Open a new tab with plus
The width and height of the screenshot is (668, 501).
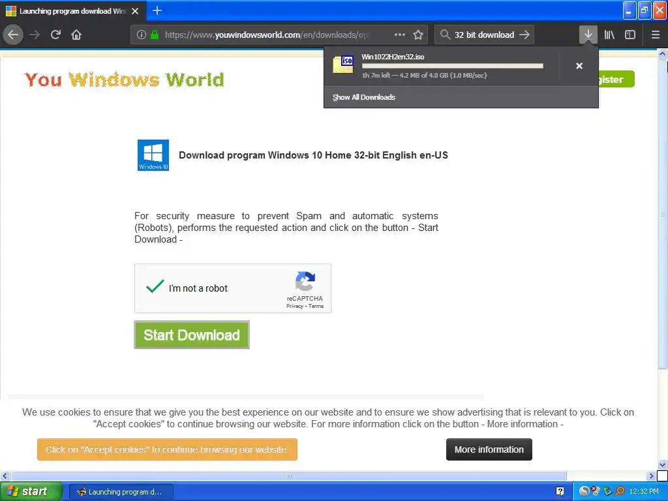[157, 10]
